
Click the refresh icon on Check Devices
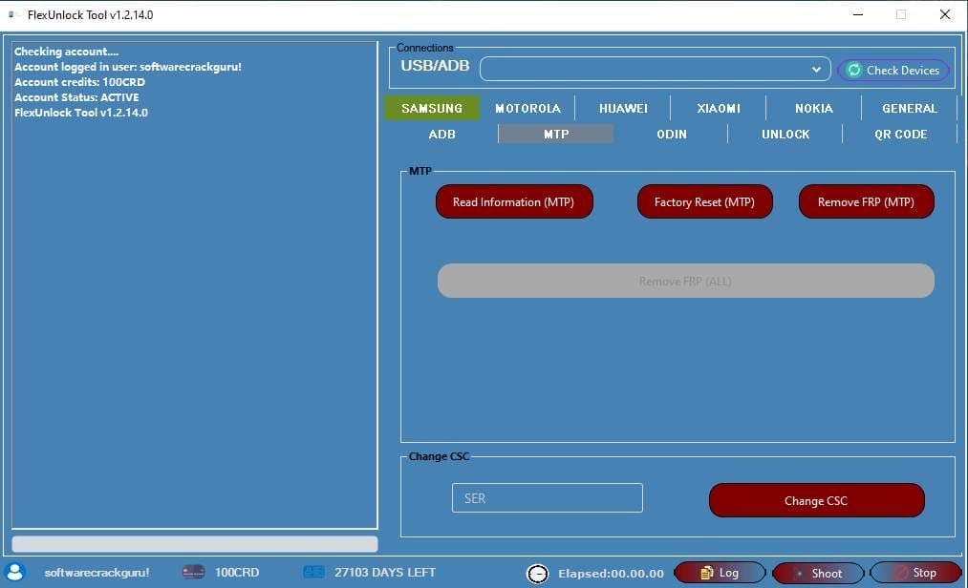click(x=854, y=70)
